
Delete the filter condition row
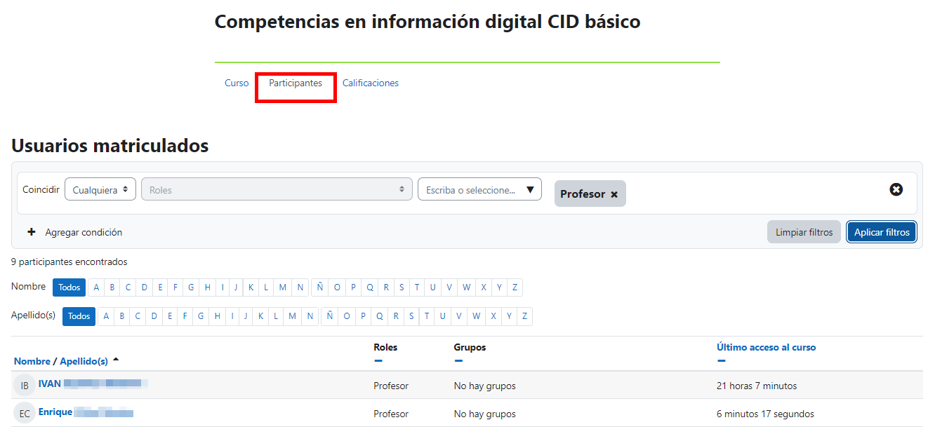(x=896, y=189)
